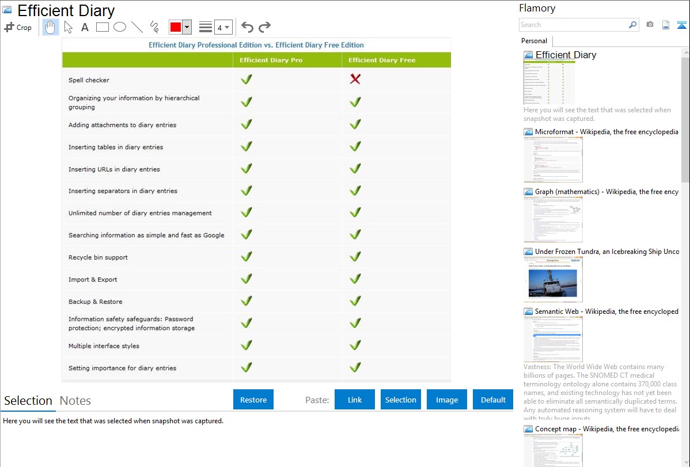Screen dimensions: 690x467
Task: Click the document page icon
Action: pos(666,25)
